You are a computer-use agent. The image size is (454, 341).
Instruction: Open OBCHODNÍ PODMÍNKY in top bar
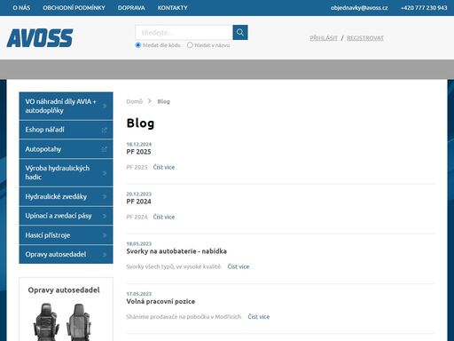[74, 8]
